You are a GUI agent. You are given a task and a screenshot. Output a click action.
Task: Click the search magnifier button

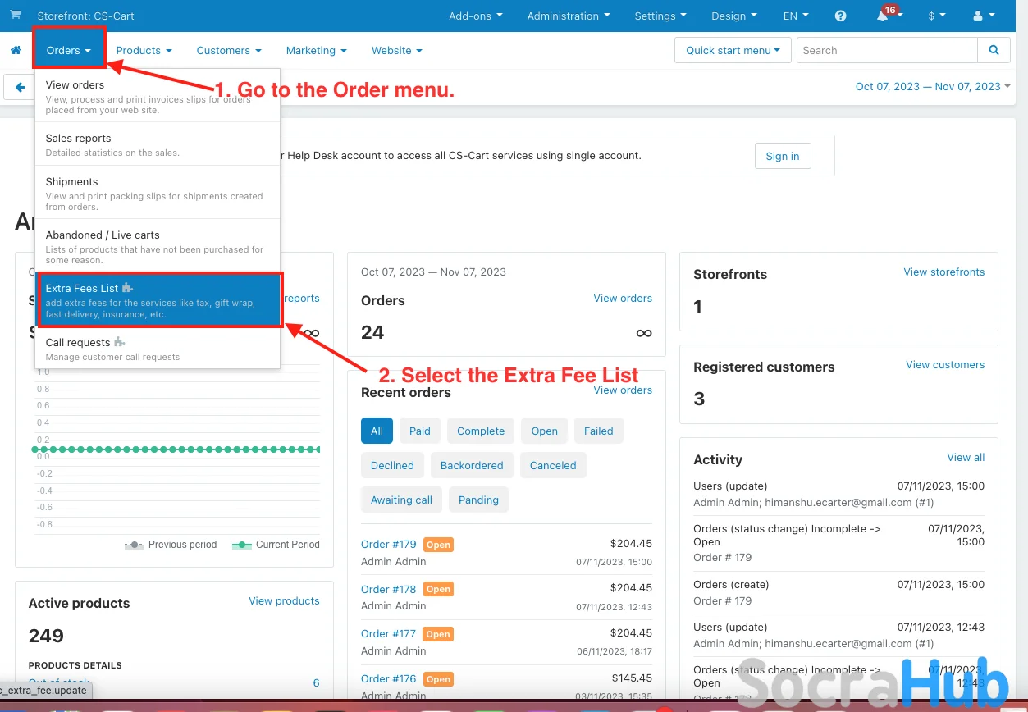pyautogui.click(x=994, y=50)
